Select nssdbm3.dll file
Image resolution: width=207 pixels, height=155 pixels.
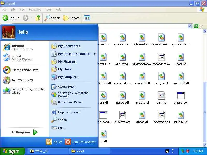coord(142,98)
